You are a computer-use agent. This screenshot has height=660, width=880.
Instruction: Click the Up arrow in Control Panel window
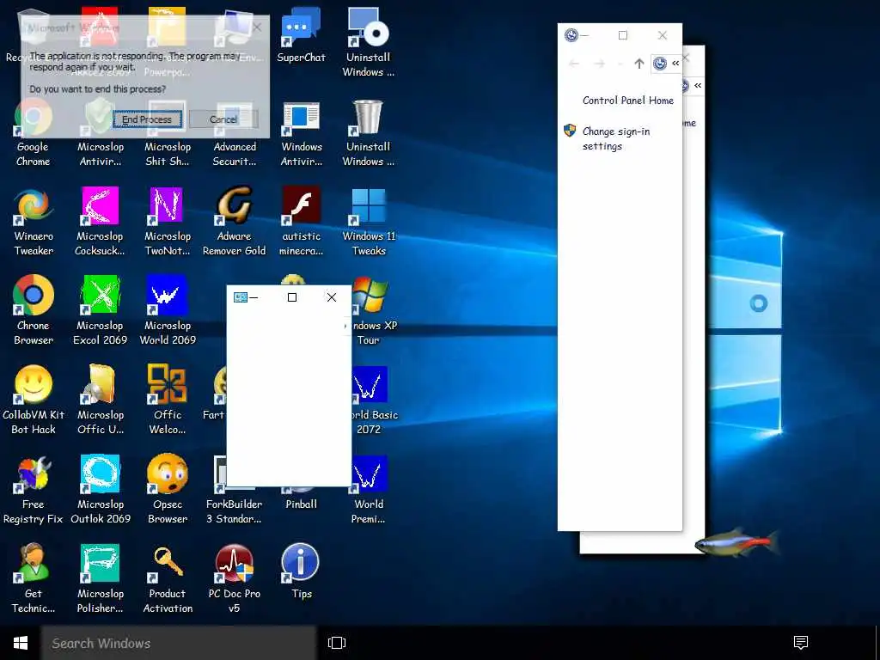tap(639, 64)
